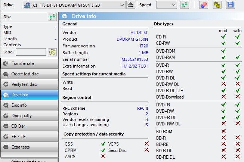Click the disc Label input field
Screen dimensions: 244x162
(x=31, y=52)
